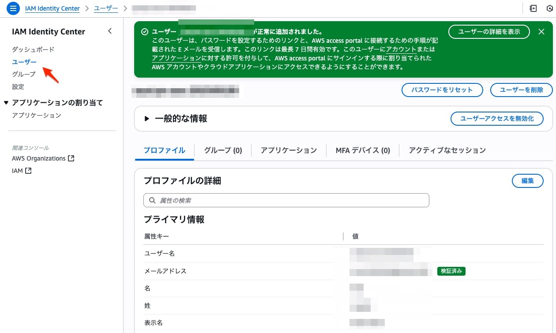Screen dimensions: 556x333
Task: Click the アプリケーション link in the banner
Action: pos(177,58)
